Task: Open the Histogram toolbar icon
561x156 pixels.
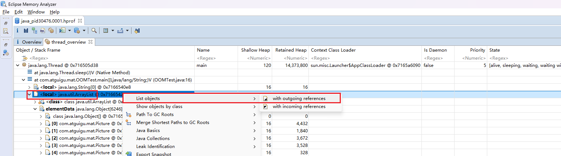Action: coord(26,31)
